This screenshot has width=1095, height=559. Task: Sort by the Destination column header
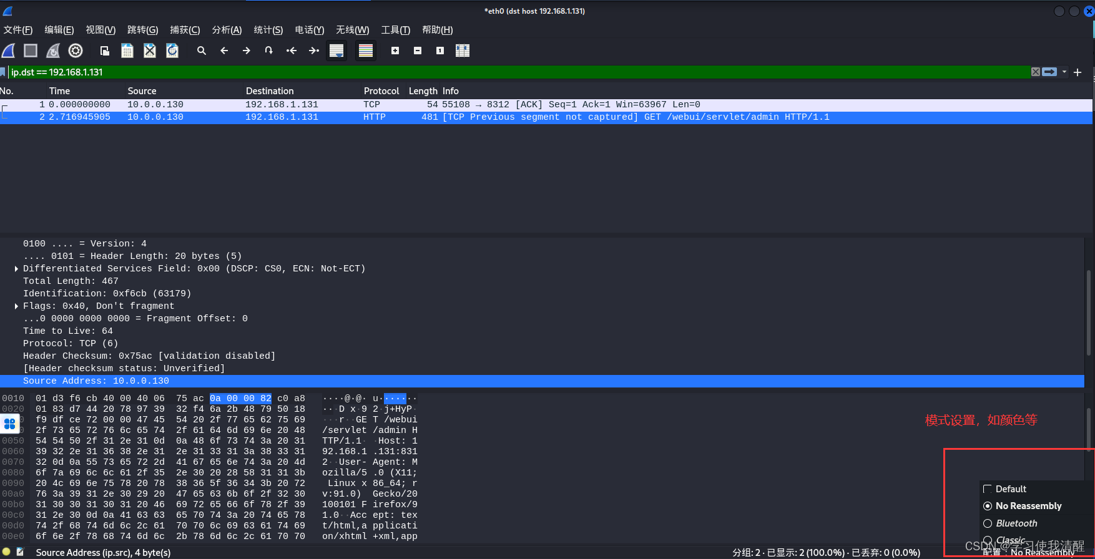coord(270,91)
